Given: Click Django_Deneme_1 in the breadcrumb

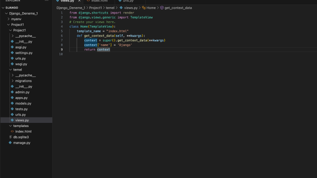Looking at the screenshot, I should click(x=71, y=8).
